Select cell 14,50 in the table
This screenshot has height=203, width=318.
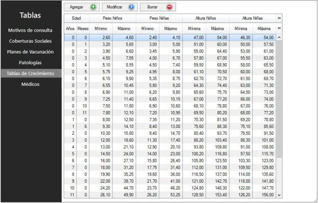101,154
